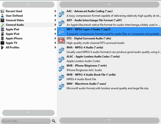
Task: Expand General Video submenu arrow
Action: click(x=55, y=20)
